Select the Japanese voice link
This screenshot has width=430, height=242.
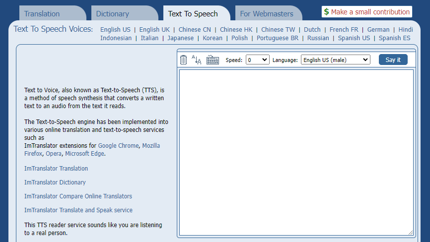[x=180, y=38]
